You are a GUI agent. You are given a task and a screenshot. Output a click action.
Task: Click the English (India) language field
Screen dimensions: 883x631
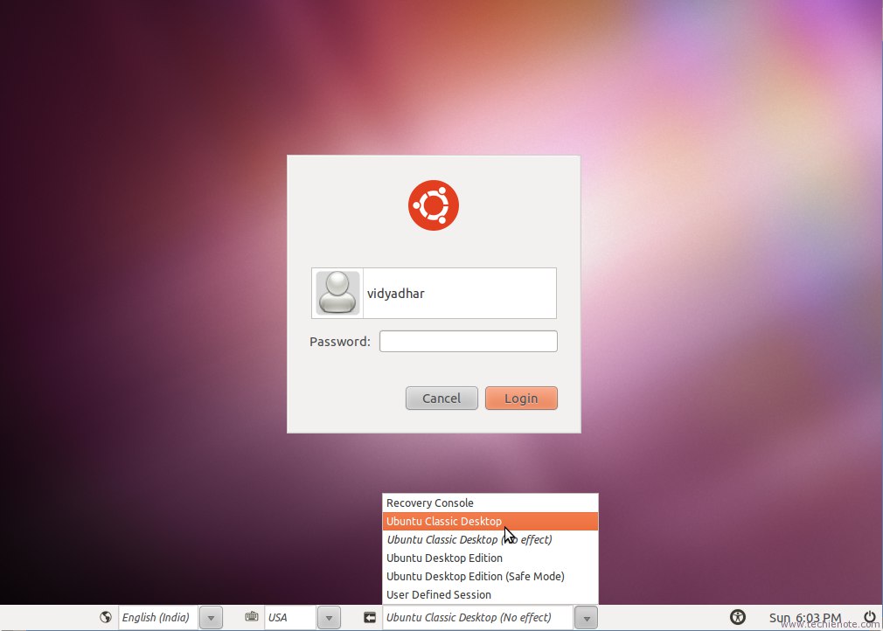click(x=159, y=618)
